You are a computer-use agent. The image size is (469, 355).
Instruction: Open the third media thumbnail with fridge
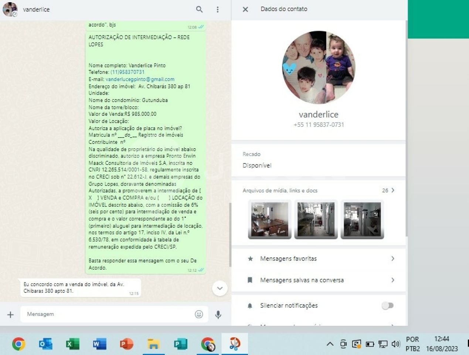pos(362,219)
